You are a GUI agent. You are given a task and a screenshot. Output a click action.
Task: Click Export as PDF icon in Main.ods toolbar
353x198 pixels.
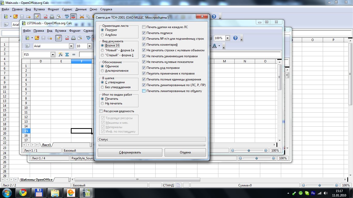pos(45,16)
